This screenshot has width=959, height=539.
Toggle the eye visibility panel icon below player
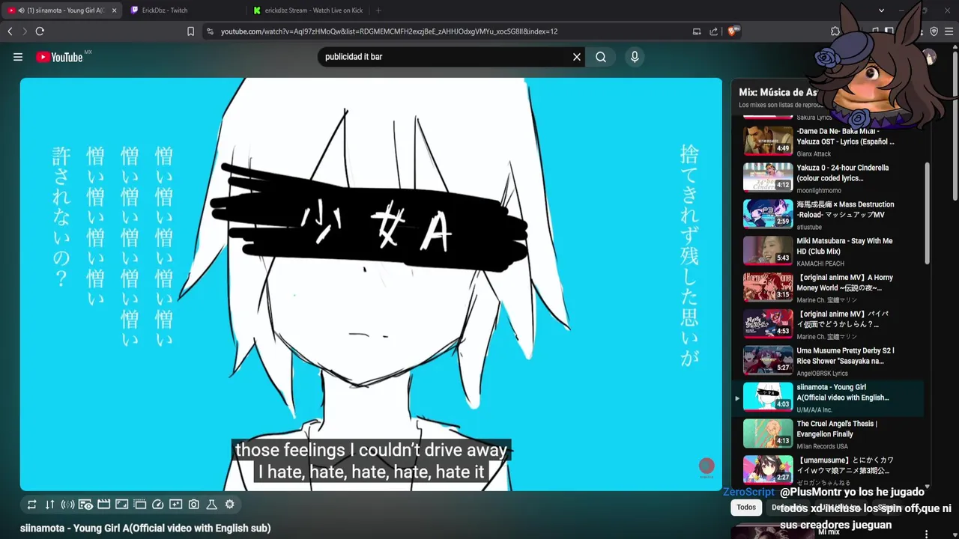[x=85, y=505]
